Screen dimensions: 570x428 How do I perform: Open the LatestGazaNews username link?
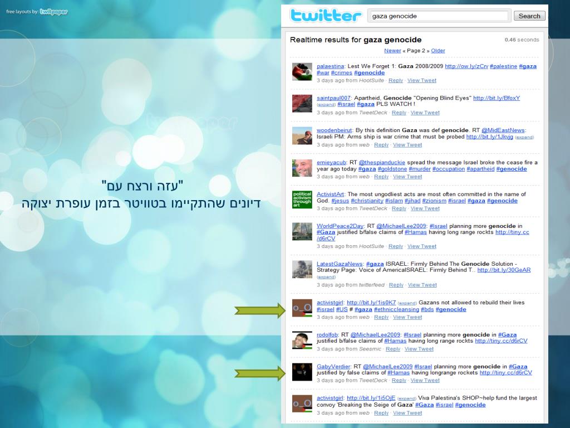tap(340, 264)
